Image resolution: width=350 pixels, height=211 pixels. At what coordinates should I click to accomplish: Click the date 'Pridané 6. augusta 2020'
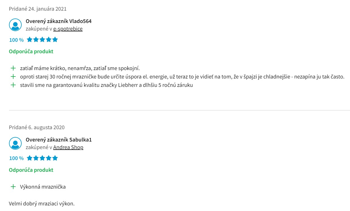pos(37,127)
